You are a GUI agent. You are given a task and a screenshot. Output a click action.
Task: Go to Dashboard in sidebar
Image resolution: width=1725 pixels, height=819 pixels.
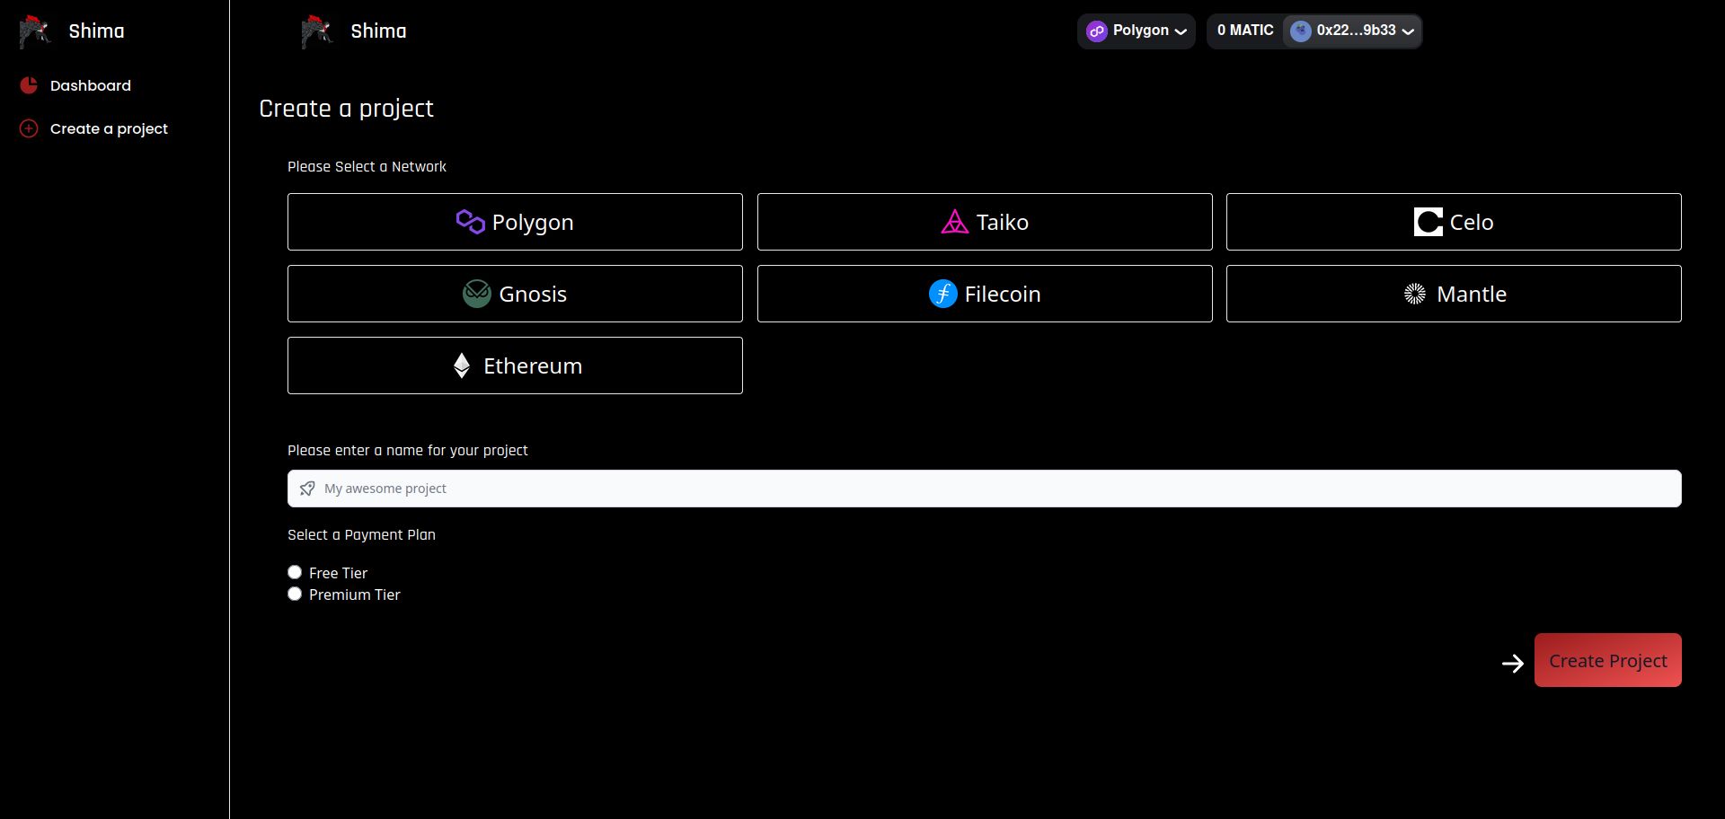click(91, 85)
